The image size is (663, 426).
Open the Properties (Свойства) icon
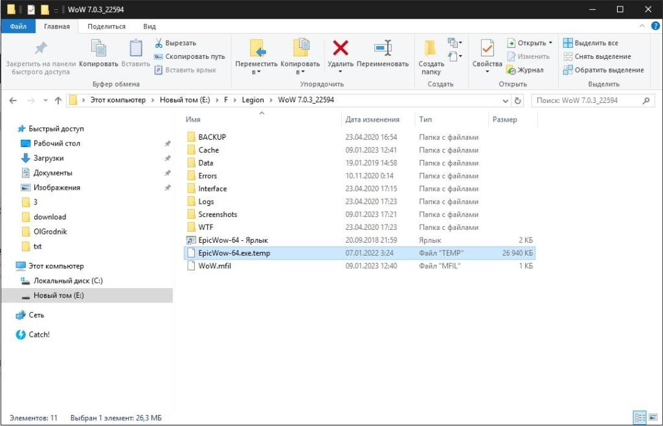pyautogui.click(x=487, y=49)
